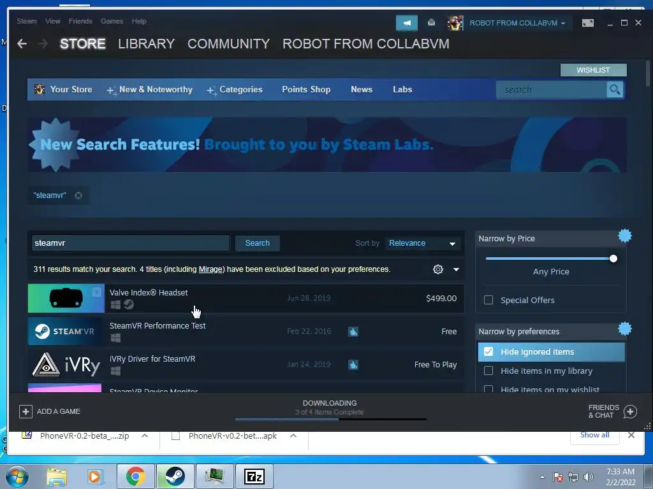Uncheck Hide ignored items

(x=488, y=351)
